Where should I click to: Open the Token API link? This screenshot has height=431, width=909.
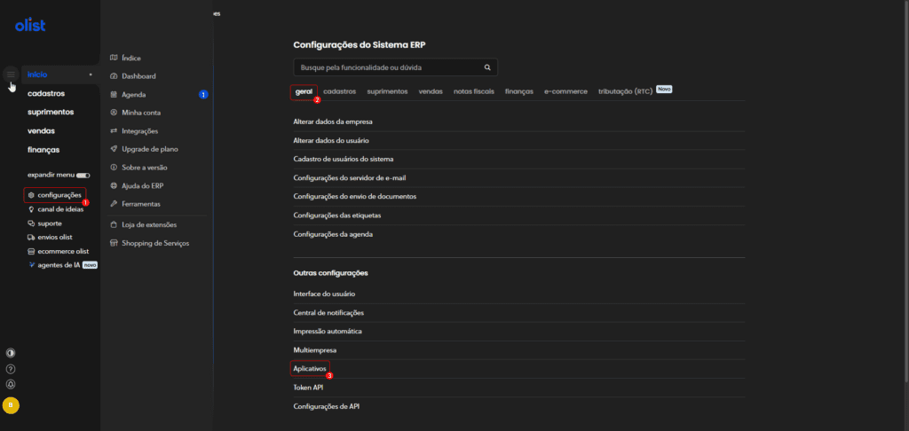[x=310, y=388]
